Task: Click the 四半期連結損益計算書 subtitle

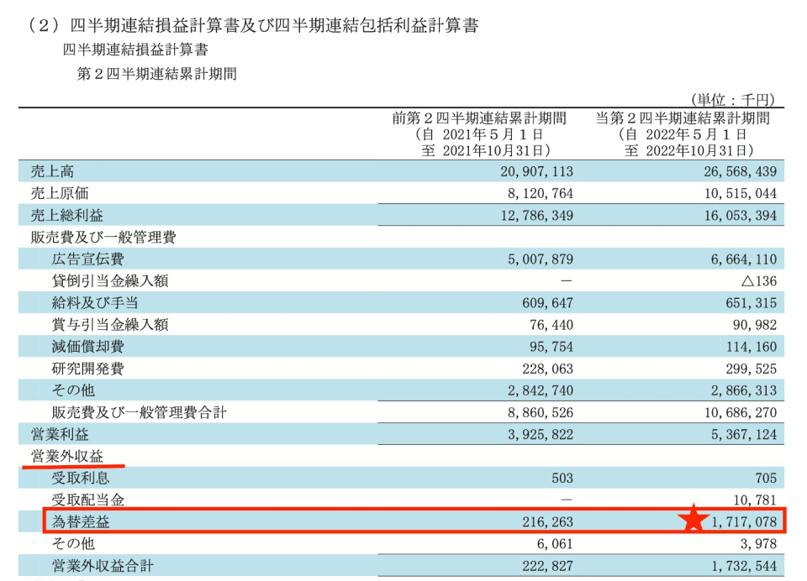Action: pos(135,50)
